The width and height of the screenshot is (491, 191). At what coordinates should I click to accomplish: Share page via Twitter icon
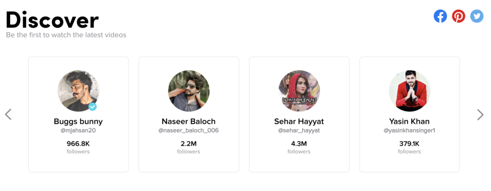tap(477, 16)
